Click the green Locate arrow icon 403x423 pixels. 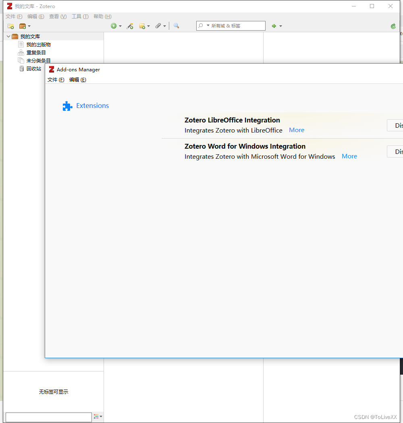(x=274, y=26)
